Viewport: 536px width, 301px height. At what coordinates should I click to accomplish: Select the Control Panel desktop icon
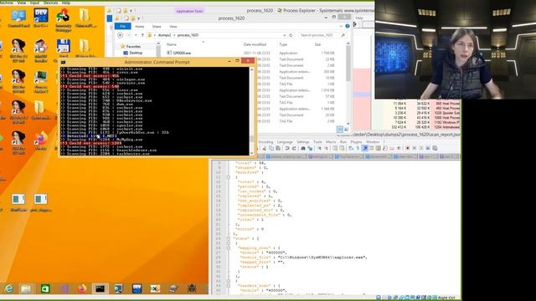coord(18,18)
